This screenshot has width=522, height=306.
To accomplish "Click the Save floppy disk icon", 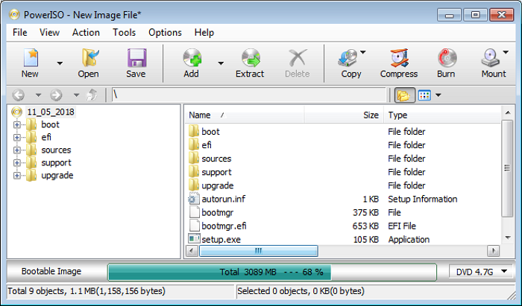I will [136, 58].
